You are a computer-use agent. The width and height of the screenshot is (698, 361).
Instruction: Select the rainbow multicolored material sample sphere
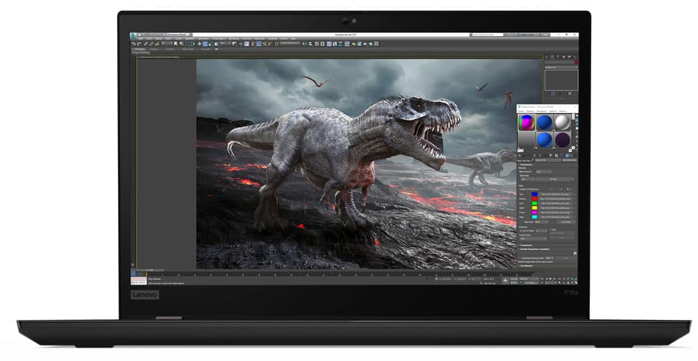click(526, 122)
